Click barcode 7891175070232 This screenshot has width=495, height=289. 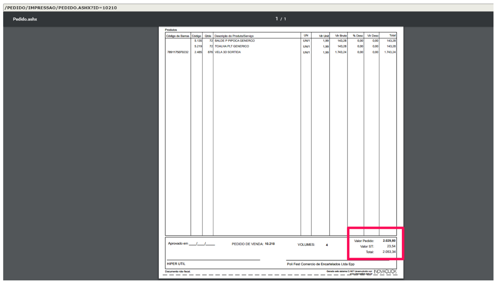178,52
